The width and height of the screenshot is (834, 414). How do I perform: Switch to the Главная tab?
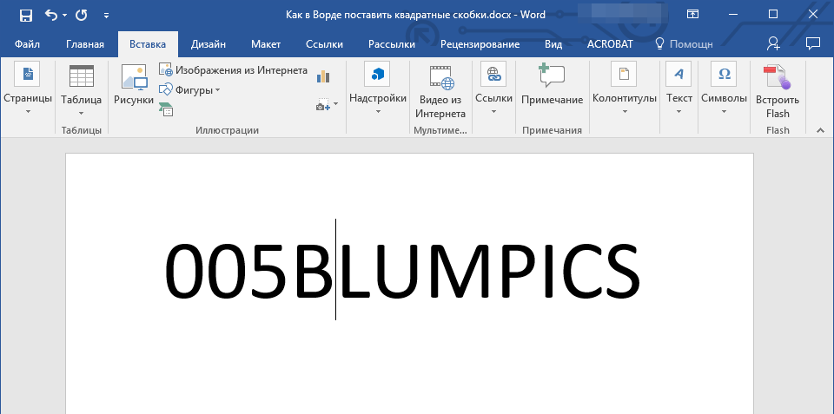click(85, 44)
